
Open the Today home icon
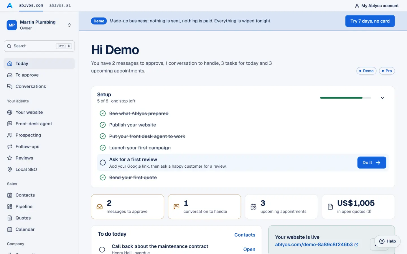coord(10,63)
